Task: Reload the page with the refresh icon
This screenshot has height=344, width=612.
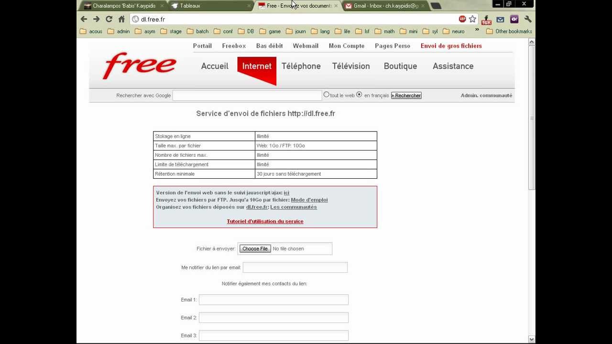Action: tap(109, 19)
